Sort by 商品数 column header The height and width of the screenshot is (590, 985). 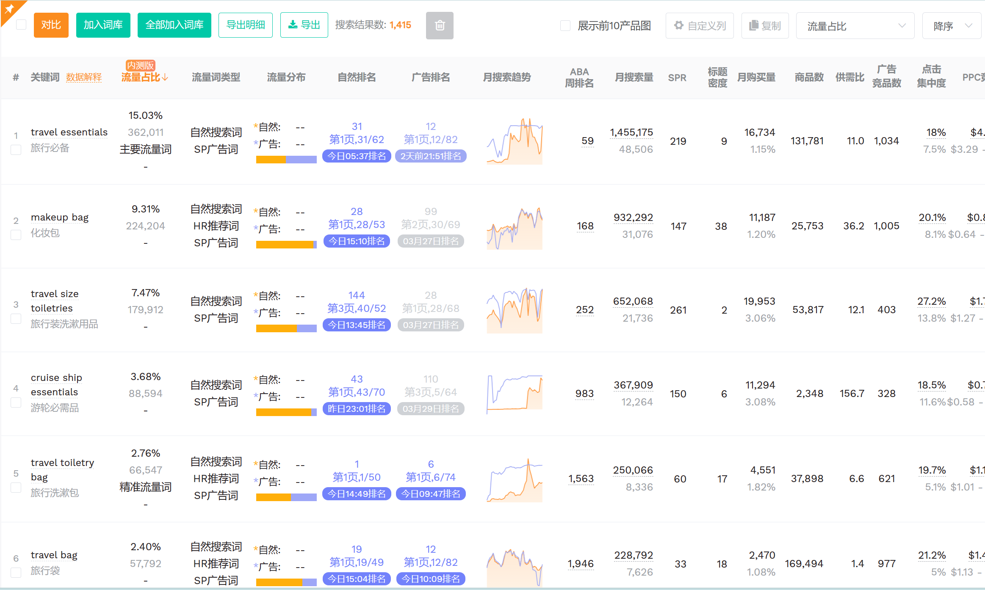(x=809, y=77)
